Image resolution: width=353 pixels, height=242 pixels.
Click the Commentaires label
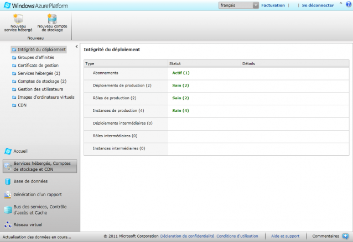point(325,236)
